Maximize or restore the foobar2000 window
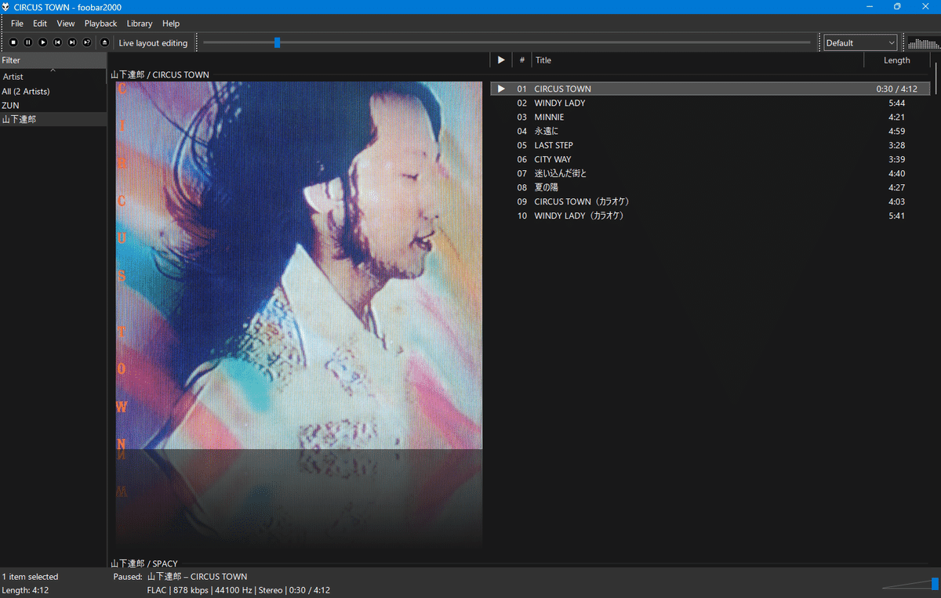Image resolution: width=941 pixels, height=598 pixels. [897, 7]
